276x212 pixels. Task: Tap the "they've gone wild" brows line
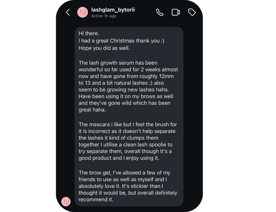125,103
